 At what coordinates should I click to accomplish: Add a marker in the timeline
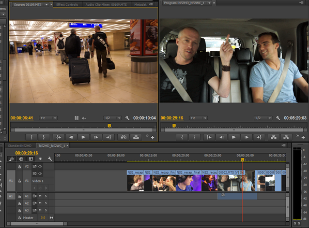pos(40,159)
